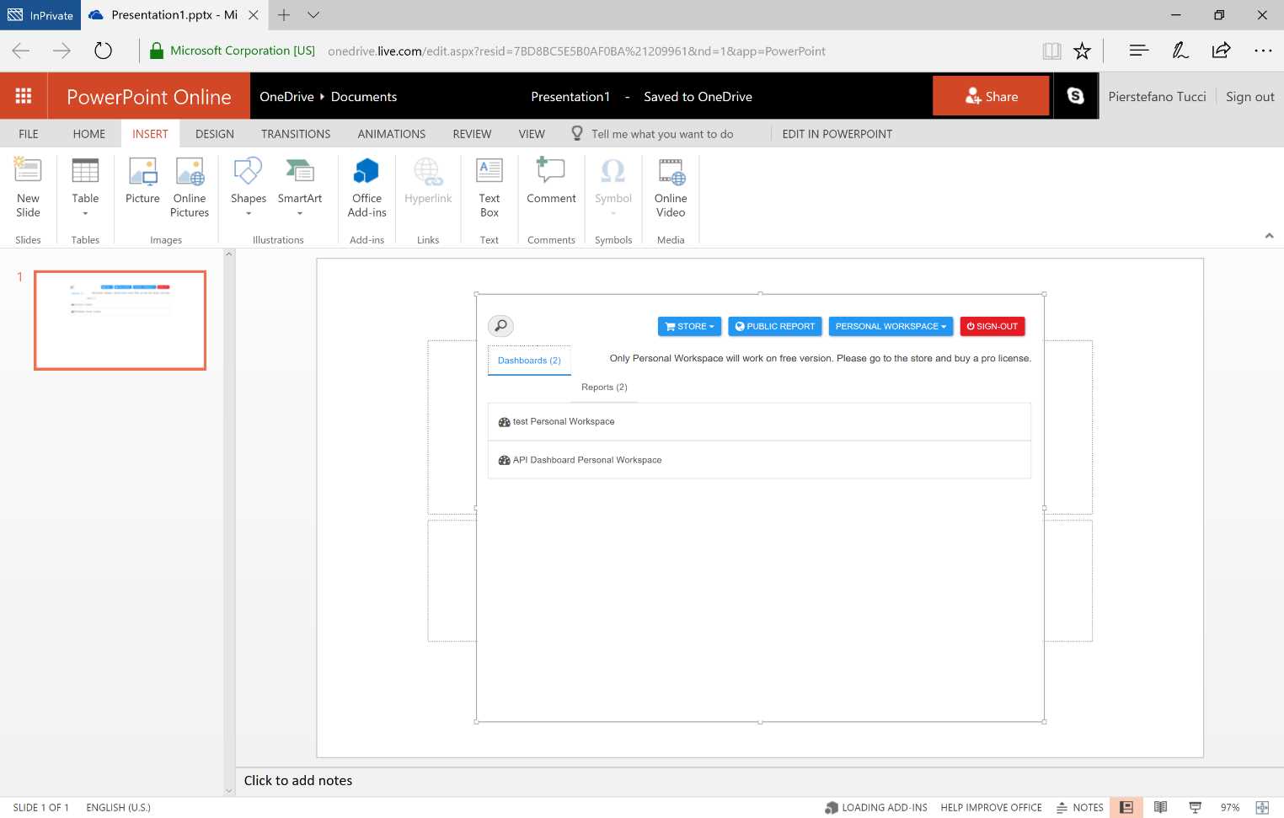Insert a Text Box

point(489,187)
